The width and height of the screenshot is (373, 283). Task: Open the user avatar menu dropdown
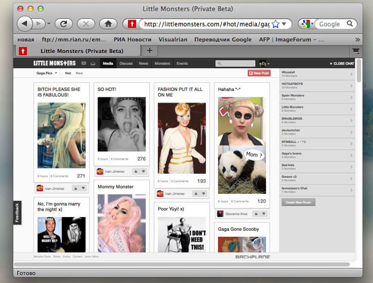click(264, 63)
